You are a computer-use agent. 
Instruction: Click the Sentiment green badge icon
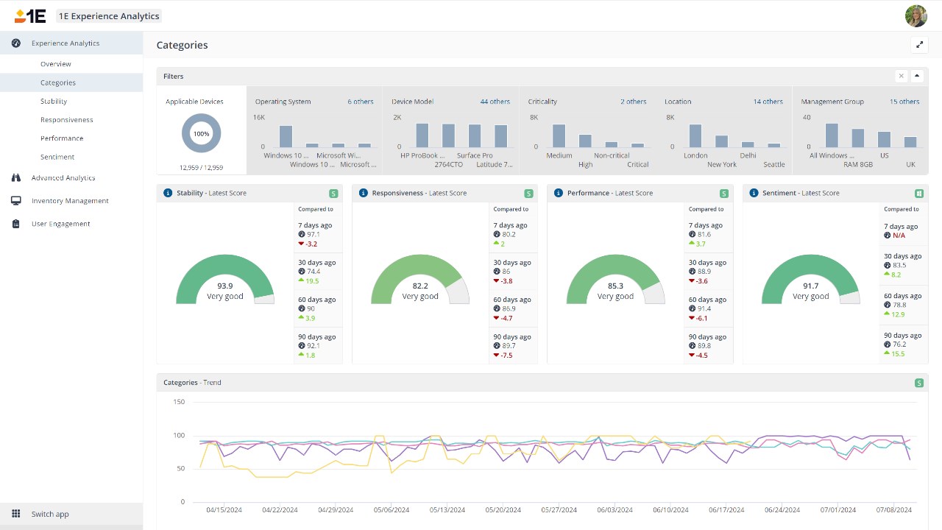pyautogui.click(x=919, y=194)
